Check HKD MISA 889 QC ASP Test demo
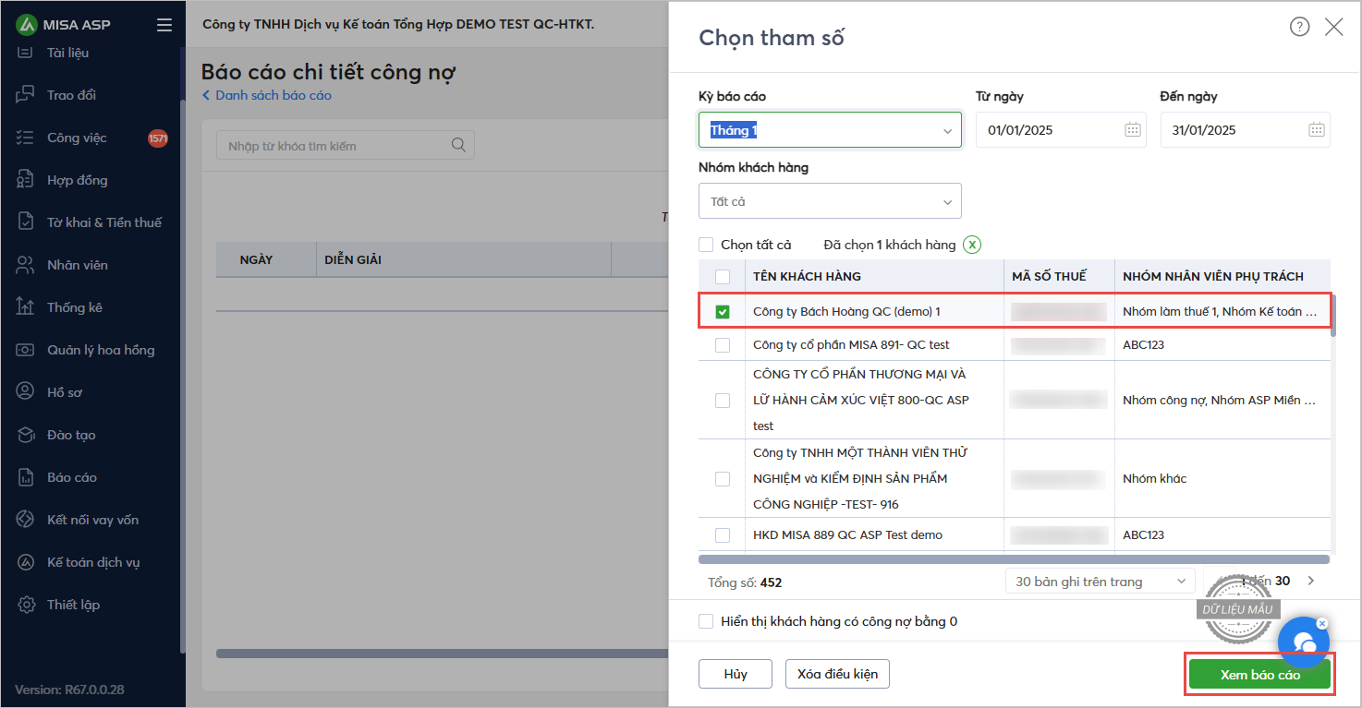The image size is (1362, 708). click(x=723, y=535)
